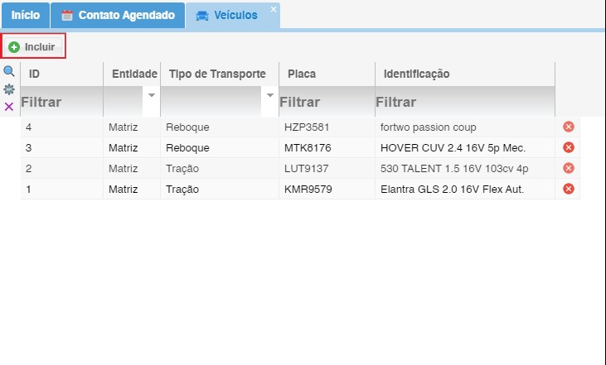The image size is (606, 365).
Task: Delete vehicle row with plate LUT9137
Action: (569, 168)
